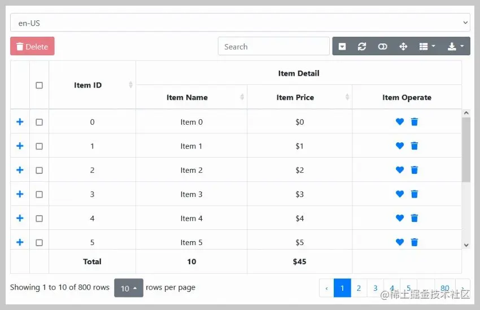Check the checkbox for Item 0
Screen dimensions: 480x310
[x=39, y=122]
